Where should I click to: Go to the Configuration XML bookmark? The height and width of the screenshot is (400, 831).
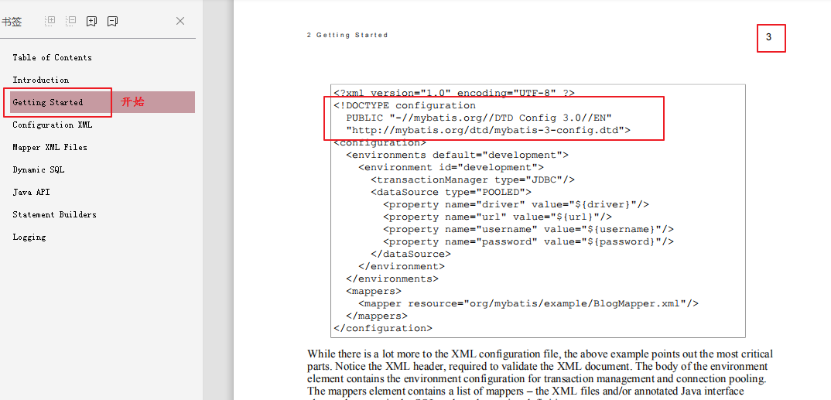point(52,125)
